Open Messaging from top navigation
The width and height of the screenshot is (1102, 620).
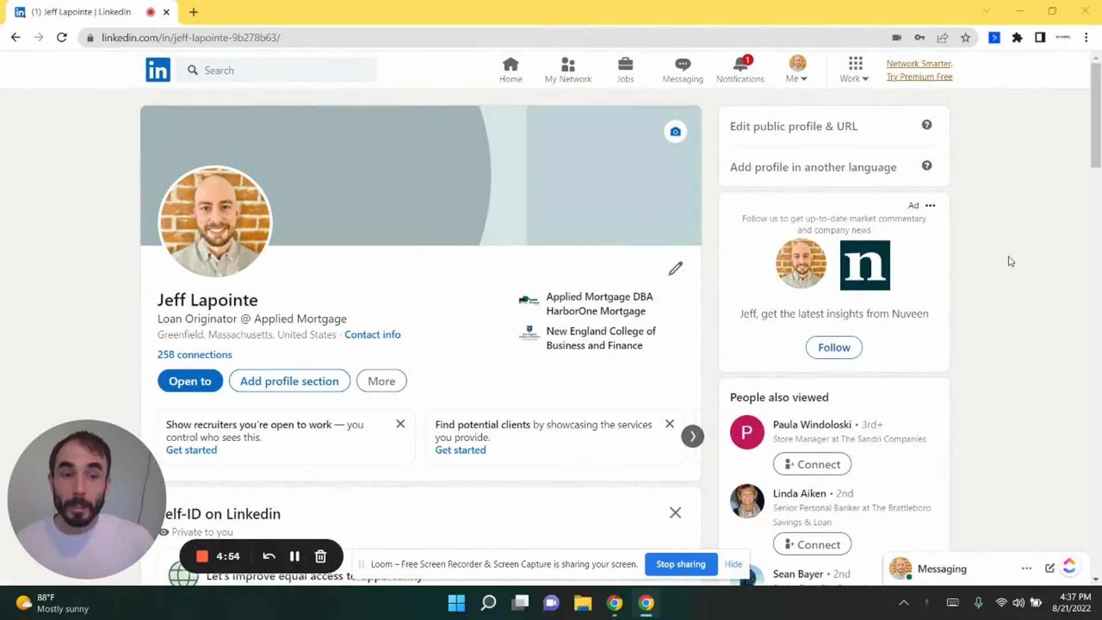click(682, 70)
